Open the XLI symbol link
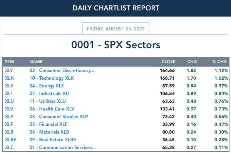 [x=8, y=94]
